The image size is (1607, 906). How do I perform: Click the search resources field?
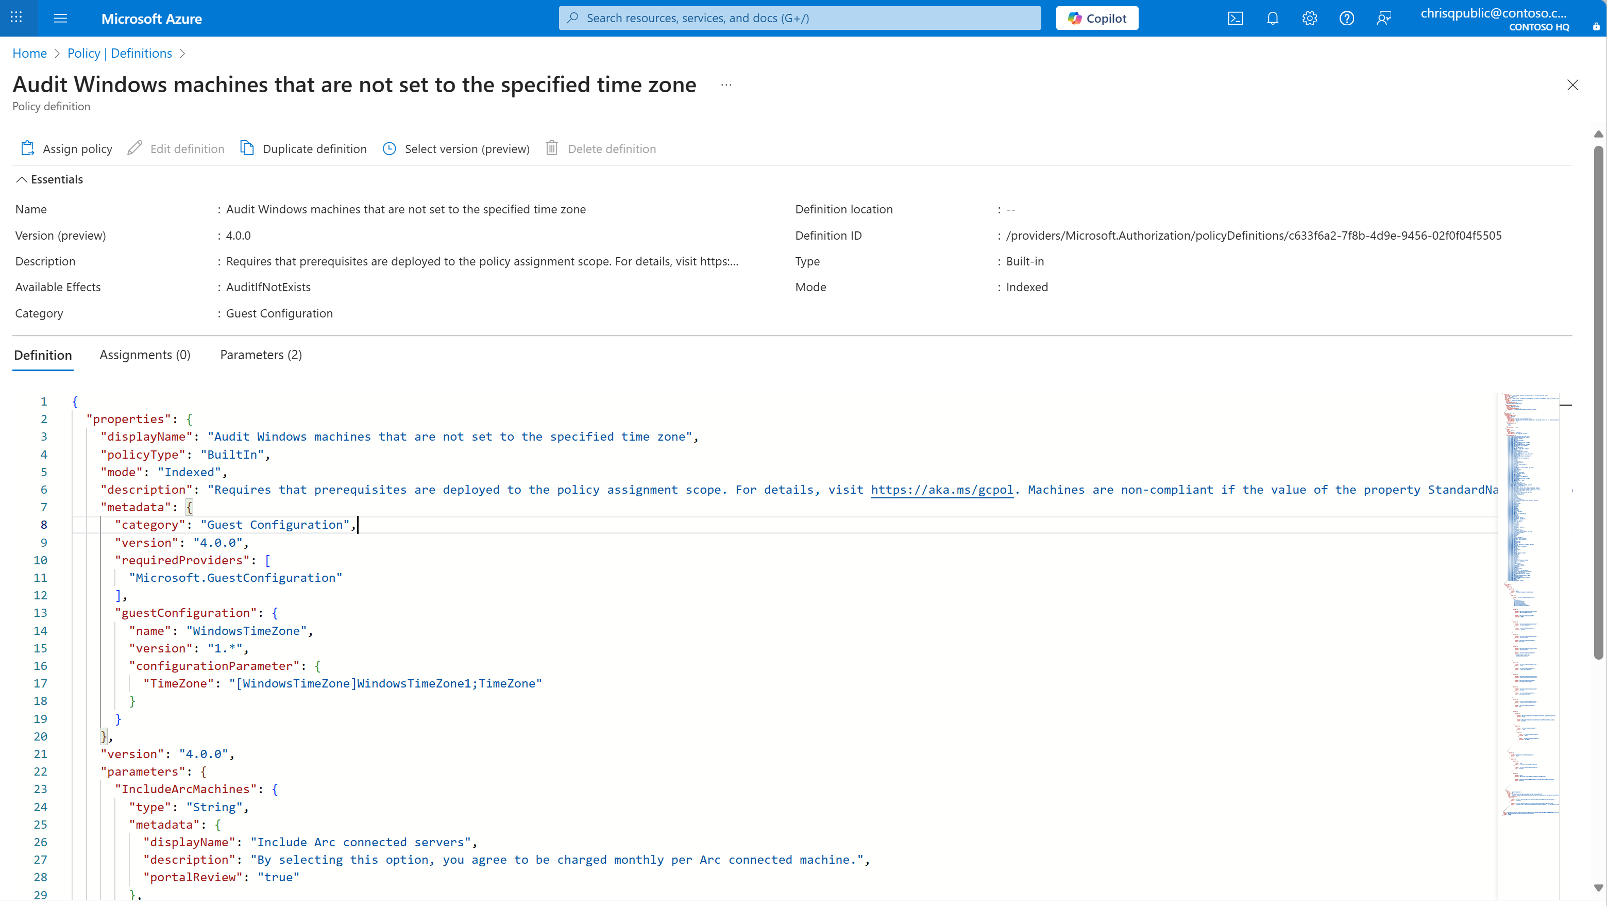coord(799,18)
